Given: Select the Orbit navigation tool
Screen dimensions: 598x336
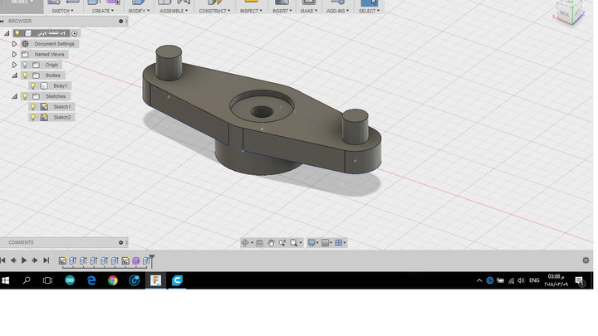Looking at the screenshot, I should click(x=245, y=243).
